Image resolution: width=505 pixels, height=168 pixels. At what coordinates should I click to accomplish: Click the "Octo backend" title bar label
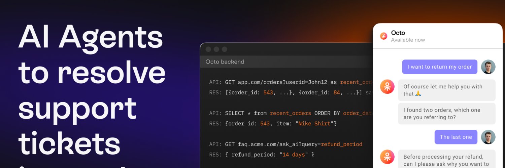[225, 62]
